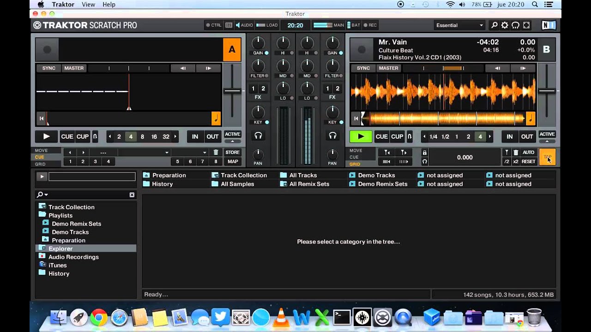
Task: Delete the cue point with Deck A's trash icon
Action: tap(216, 152)
